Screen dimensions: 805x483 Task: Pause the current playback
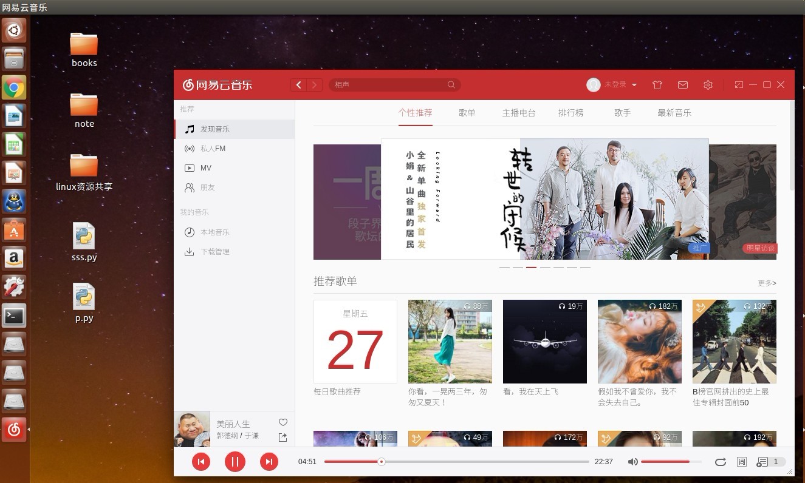(235, 462)
